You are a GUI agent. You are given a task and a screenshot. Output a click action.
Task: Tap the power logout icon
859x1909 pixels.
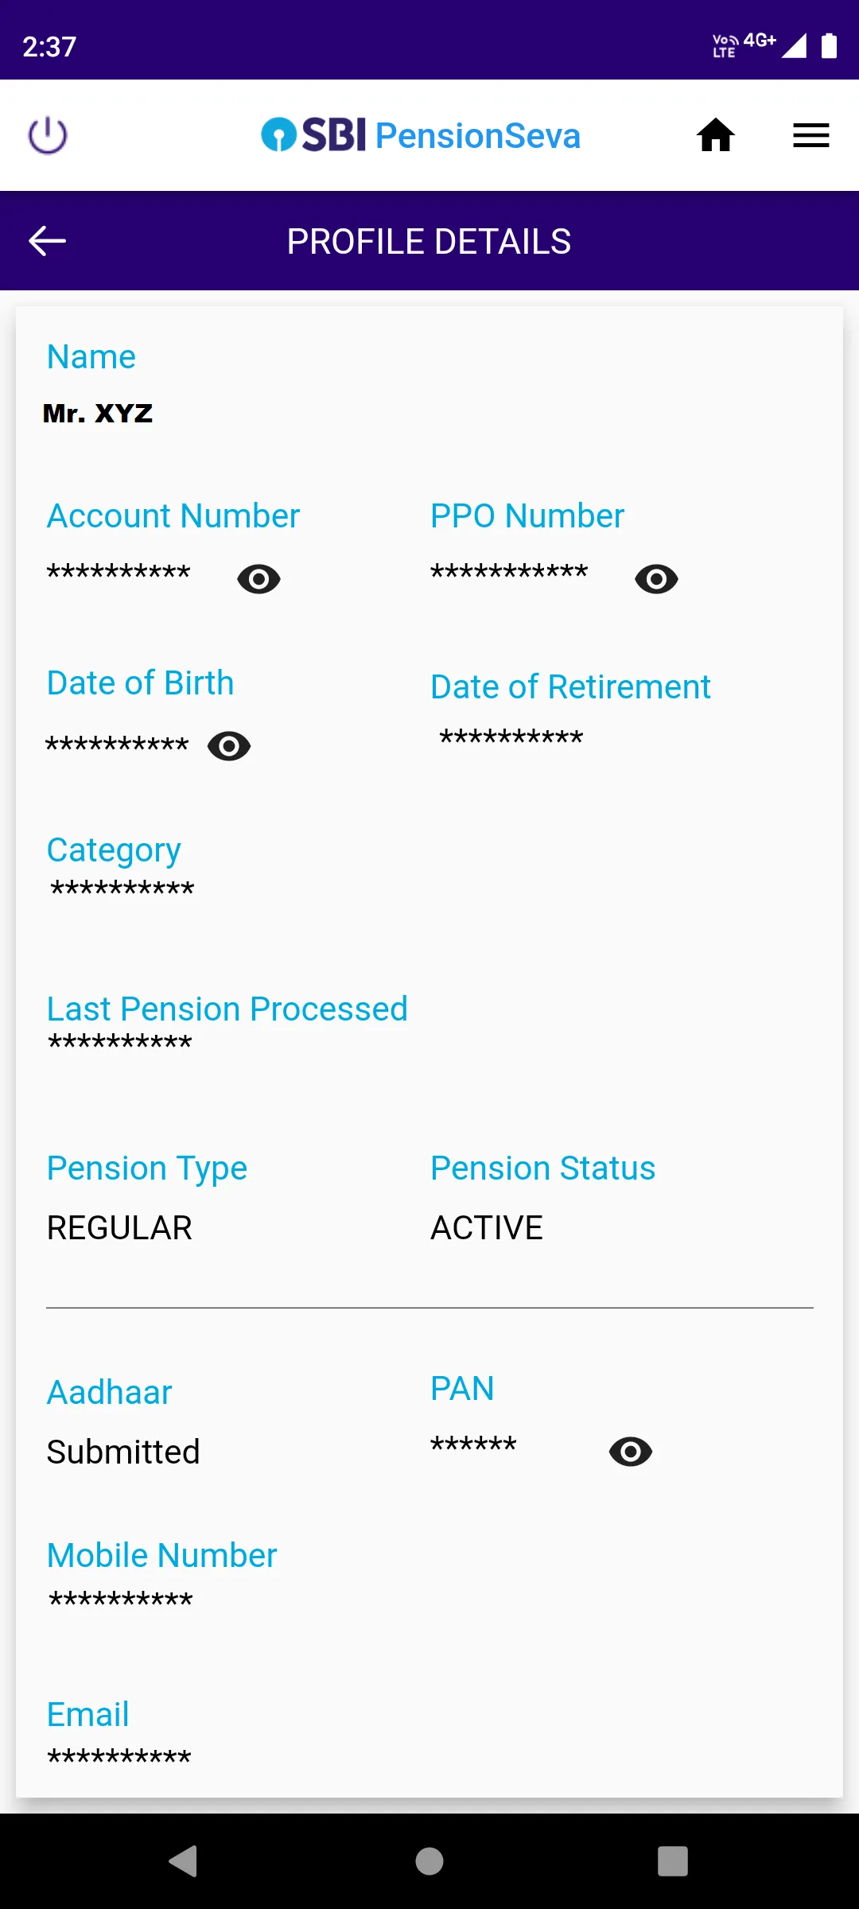pos(48,135)
